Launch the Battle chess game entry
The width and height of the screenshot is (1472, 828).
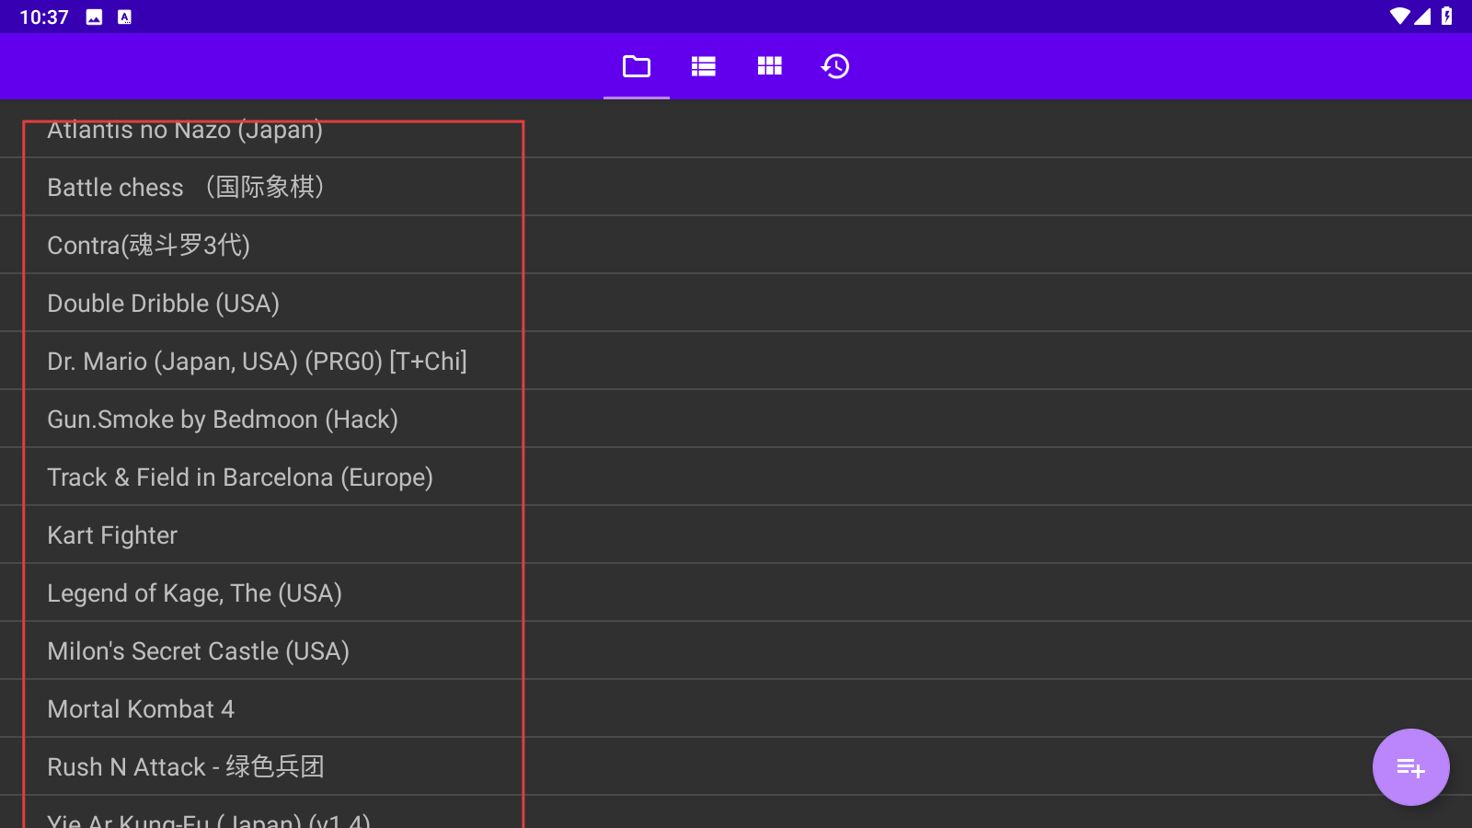[x=185, y=188]
